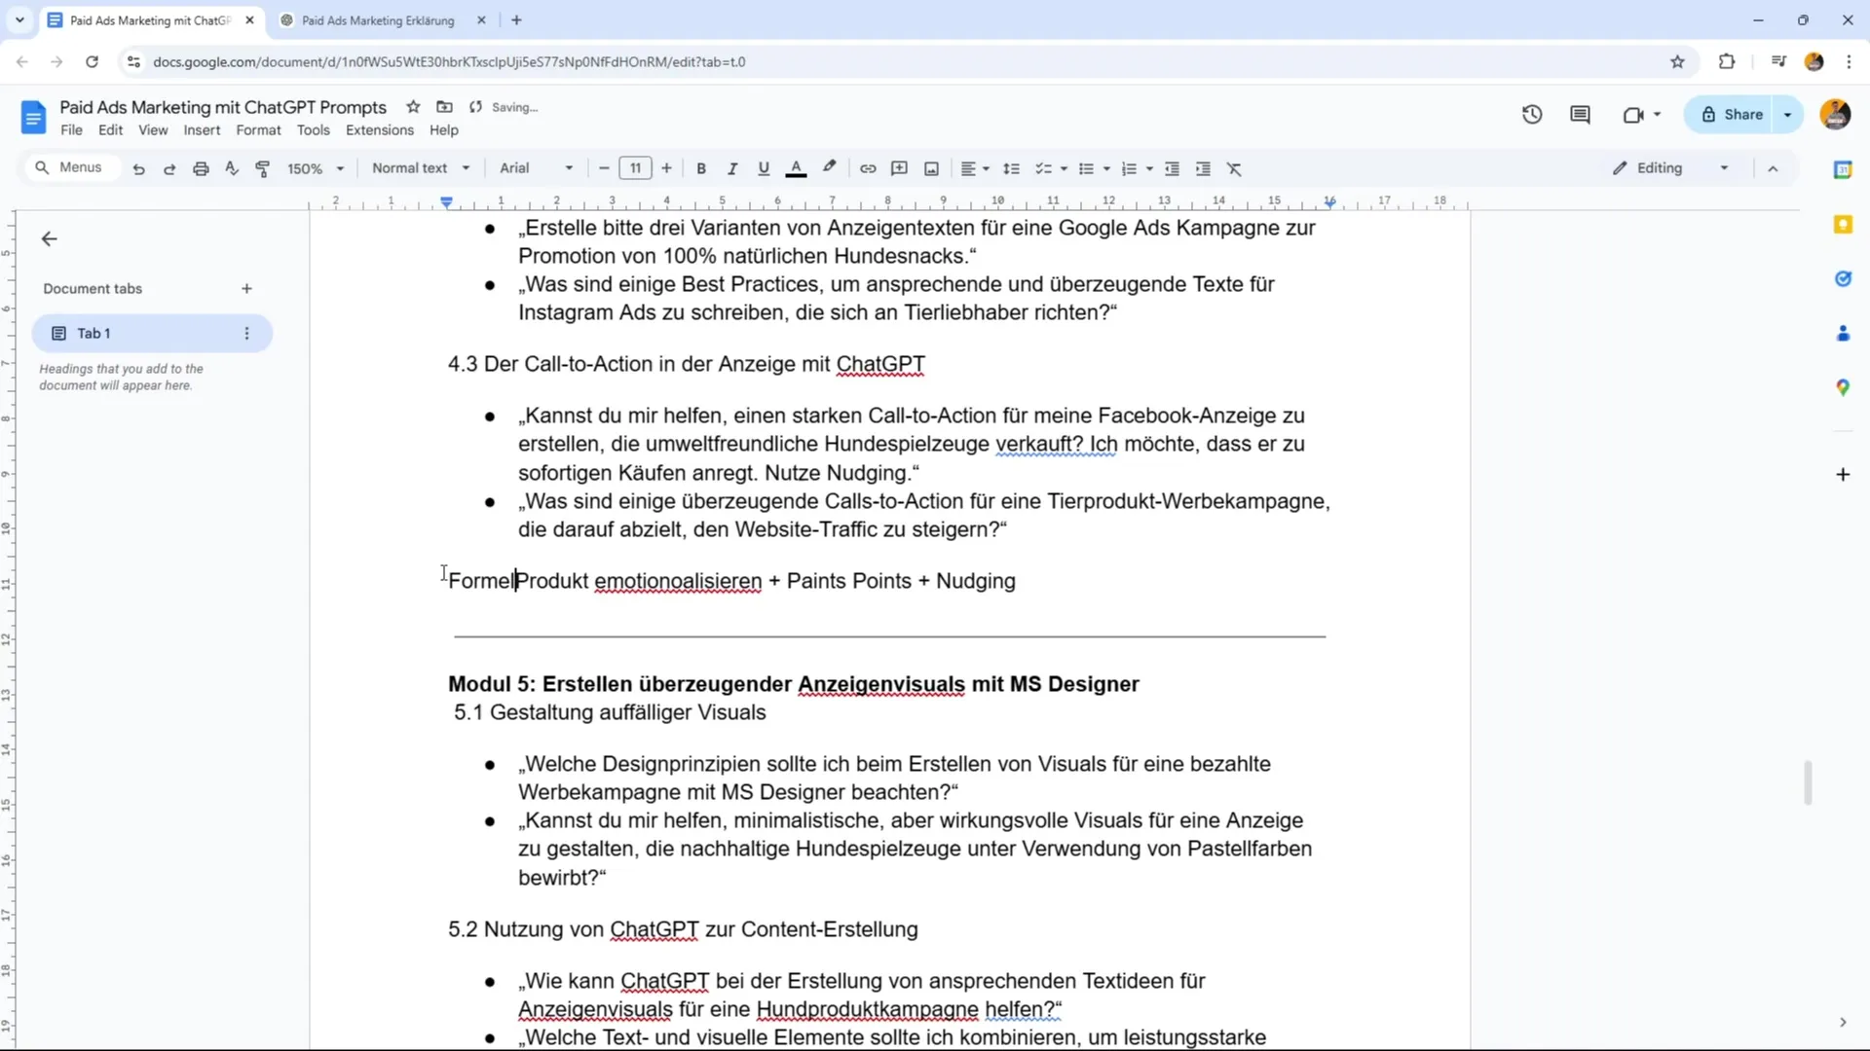Open Google Calendar side panel icon
The height and width of the screenshot is (1051, 1870).
click(x=1843, y=169)
